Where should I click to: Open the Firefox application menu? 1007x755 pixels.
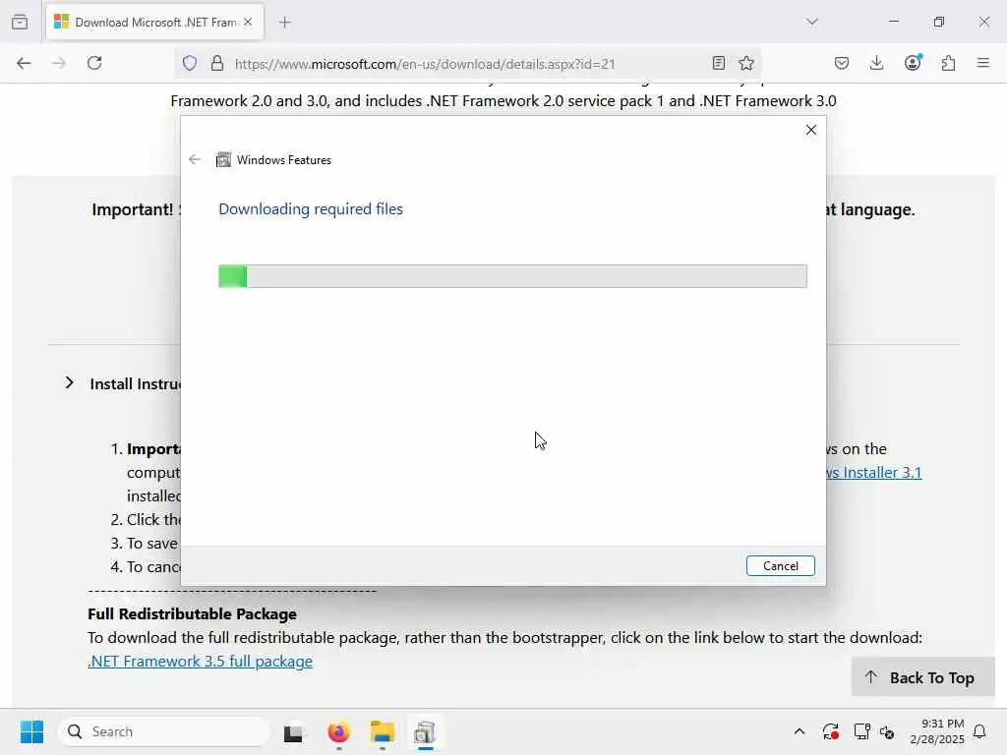[x=983, y=63]
